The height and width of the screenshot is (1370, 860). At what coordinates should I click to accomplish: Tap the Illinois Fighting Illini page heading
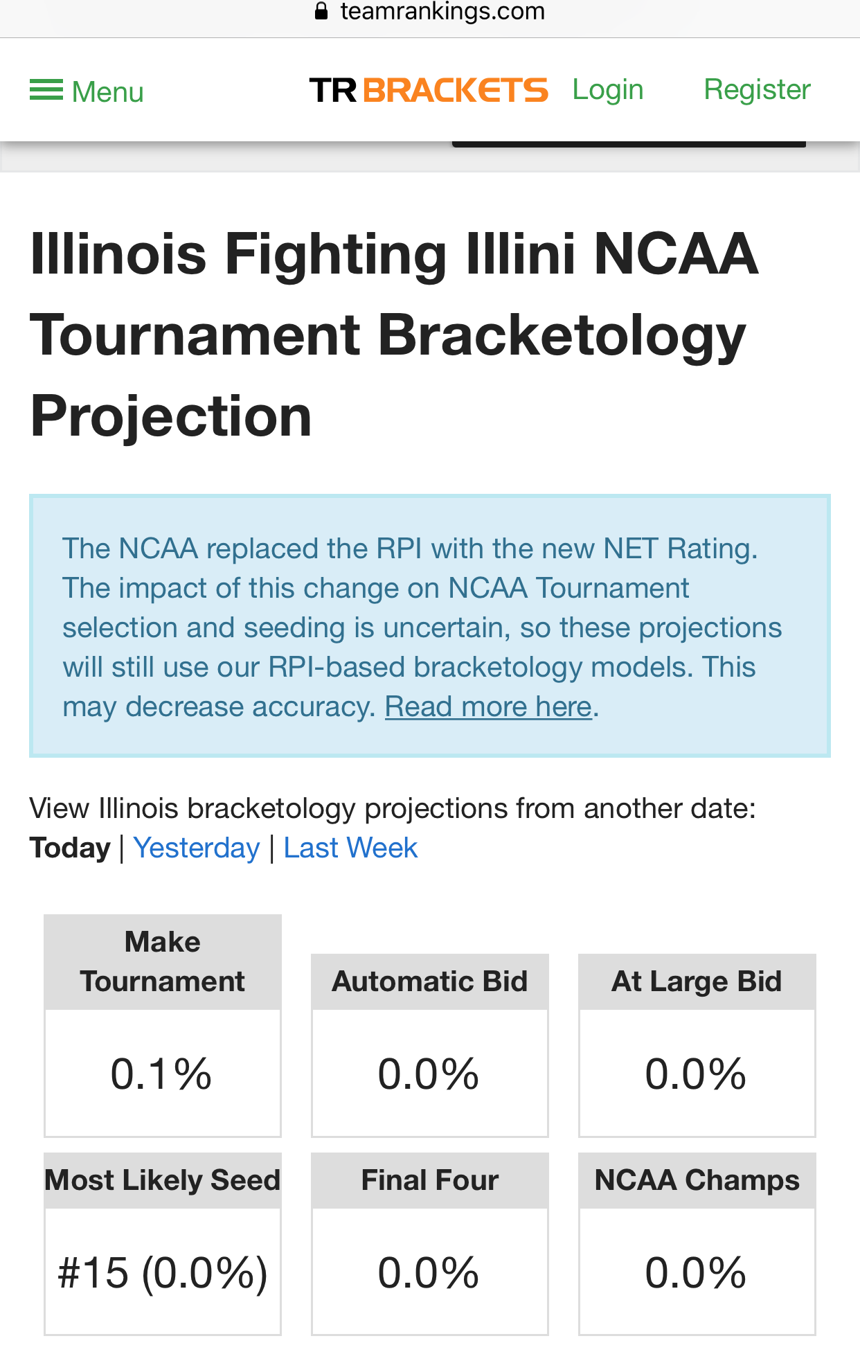(x=395, y=335)
